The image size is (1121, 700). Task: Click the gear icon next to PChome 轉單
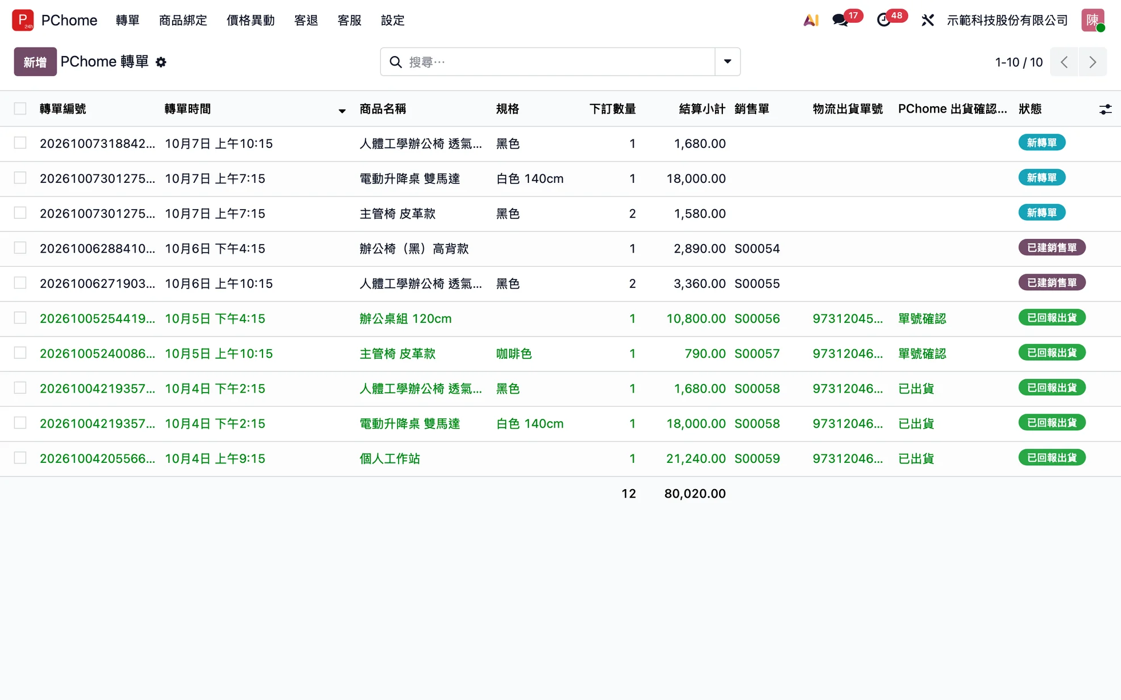tap(161, 62)
